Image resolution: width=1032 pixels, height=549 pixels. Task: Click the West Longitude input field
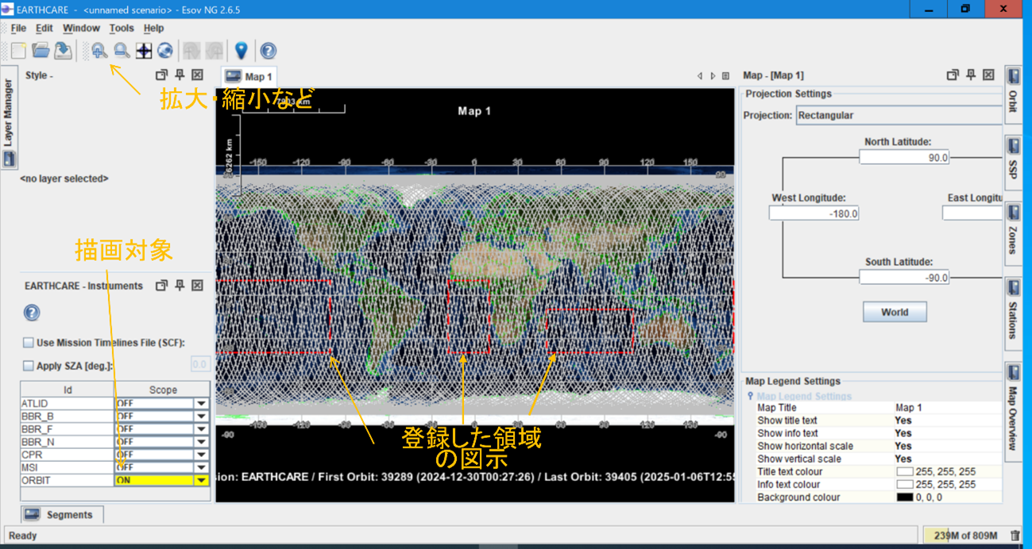point(814,213)
